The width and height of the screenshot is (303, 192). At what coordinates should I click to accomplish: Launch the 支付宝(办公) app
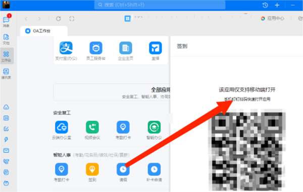coord(66,51)
